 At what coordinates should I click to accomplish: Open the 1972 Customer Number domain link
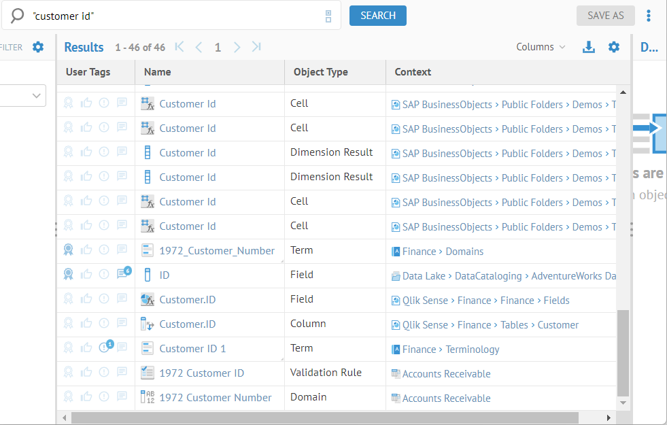coord(215,398)
